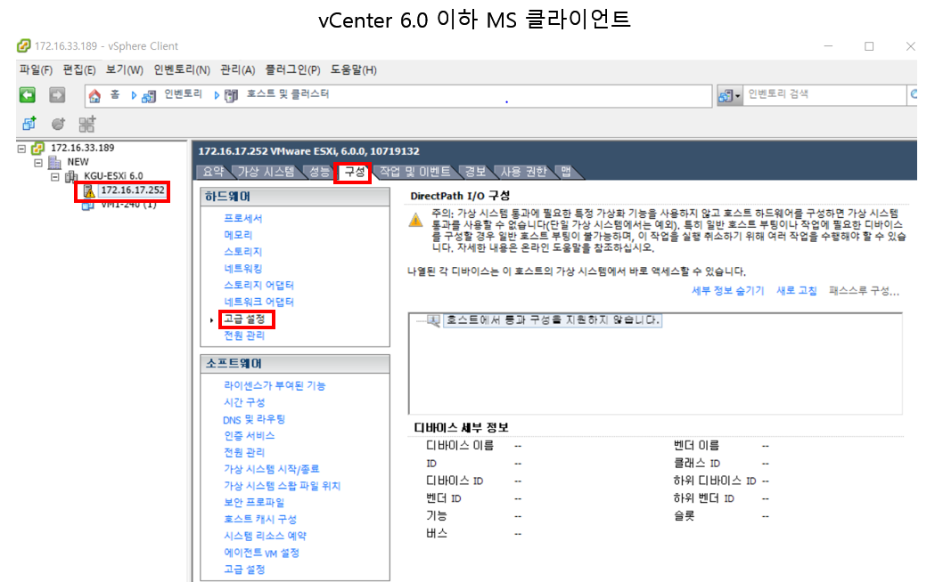Switch to the 성능 tab
The image size is (943, 582).
[x=319, y=172]
